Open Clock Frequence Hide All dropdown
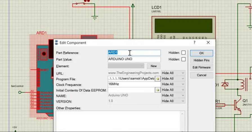 pos(173,84)
